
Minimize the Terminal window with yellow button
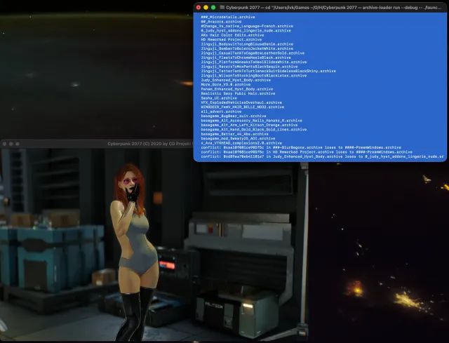206,8
